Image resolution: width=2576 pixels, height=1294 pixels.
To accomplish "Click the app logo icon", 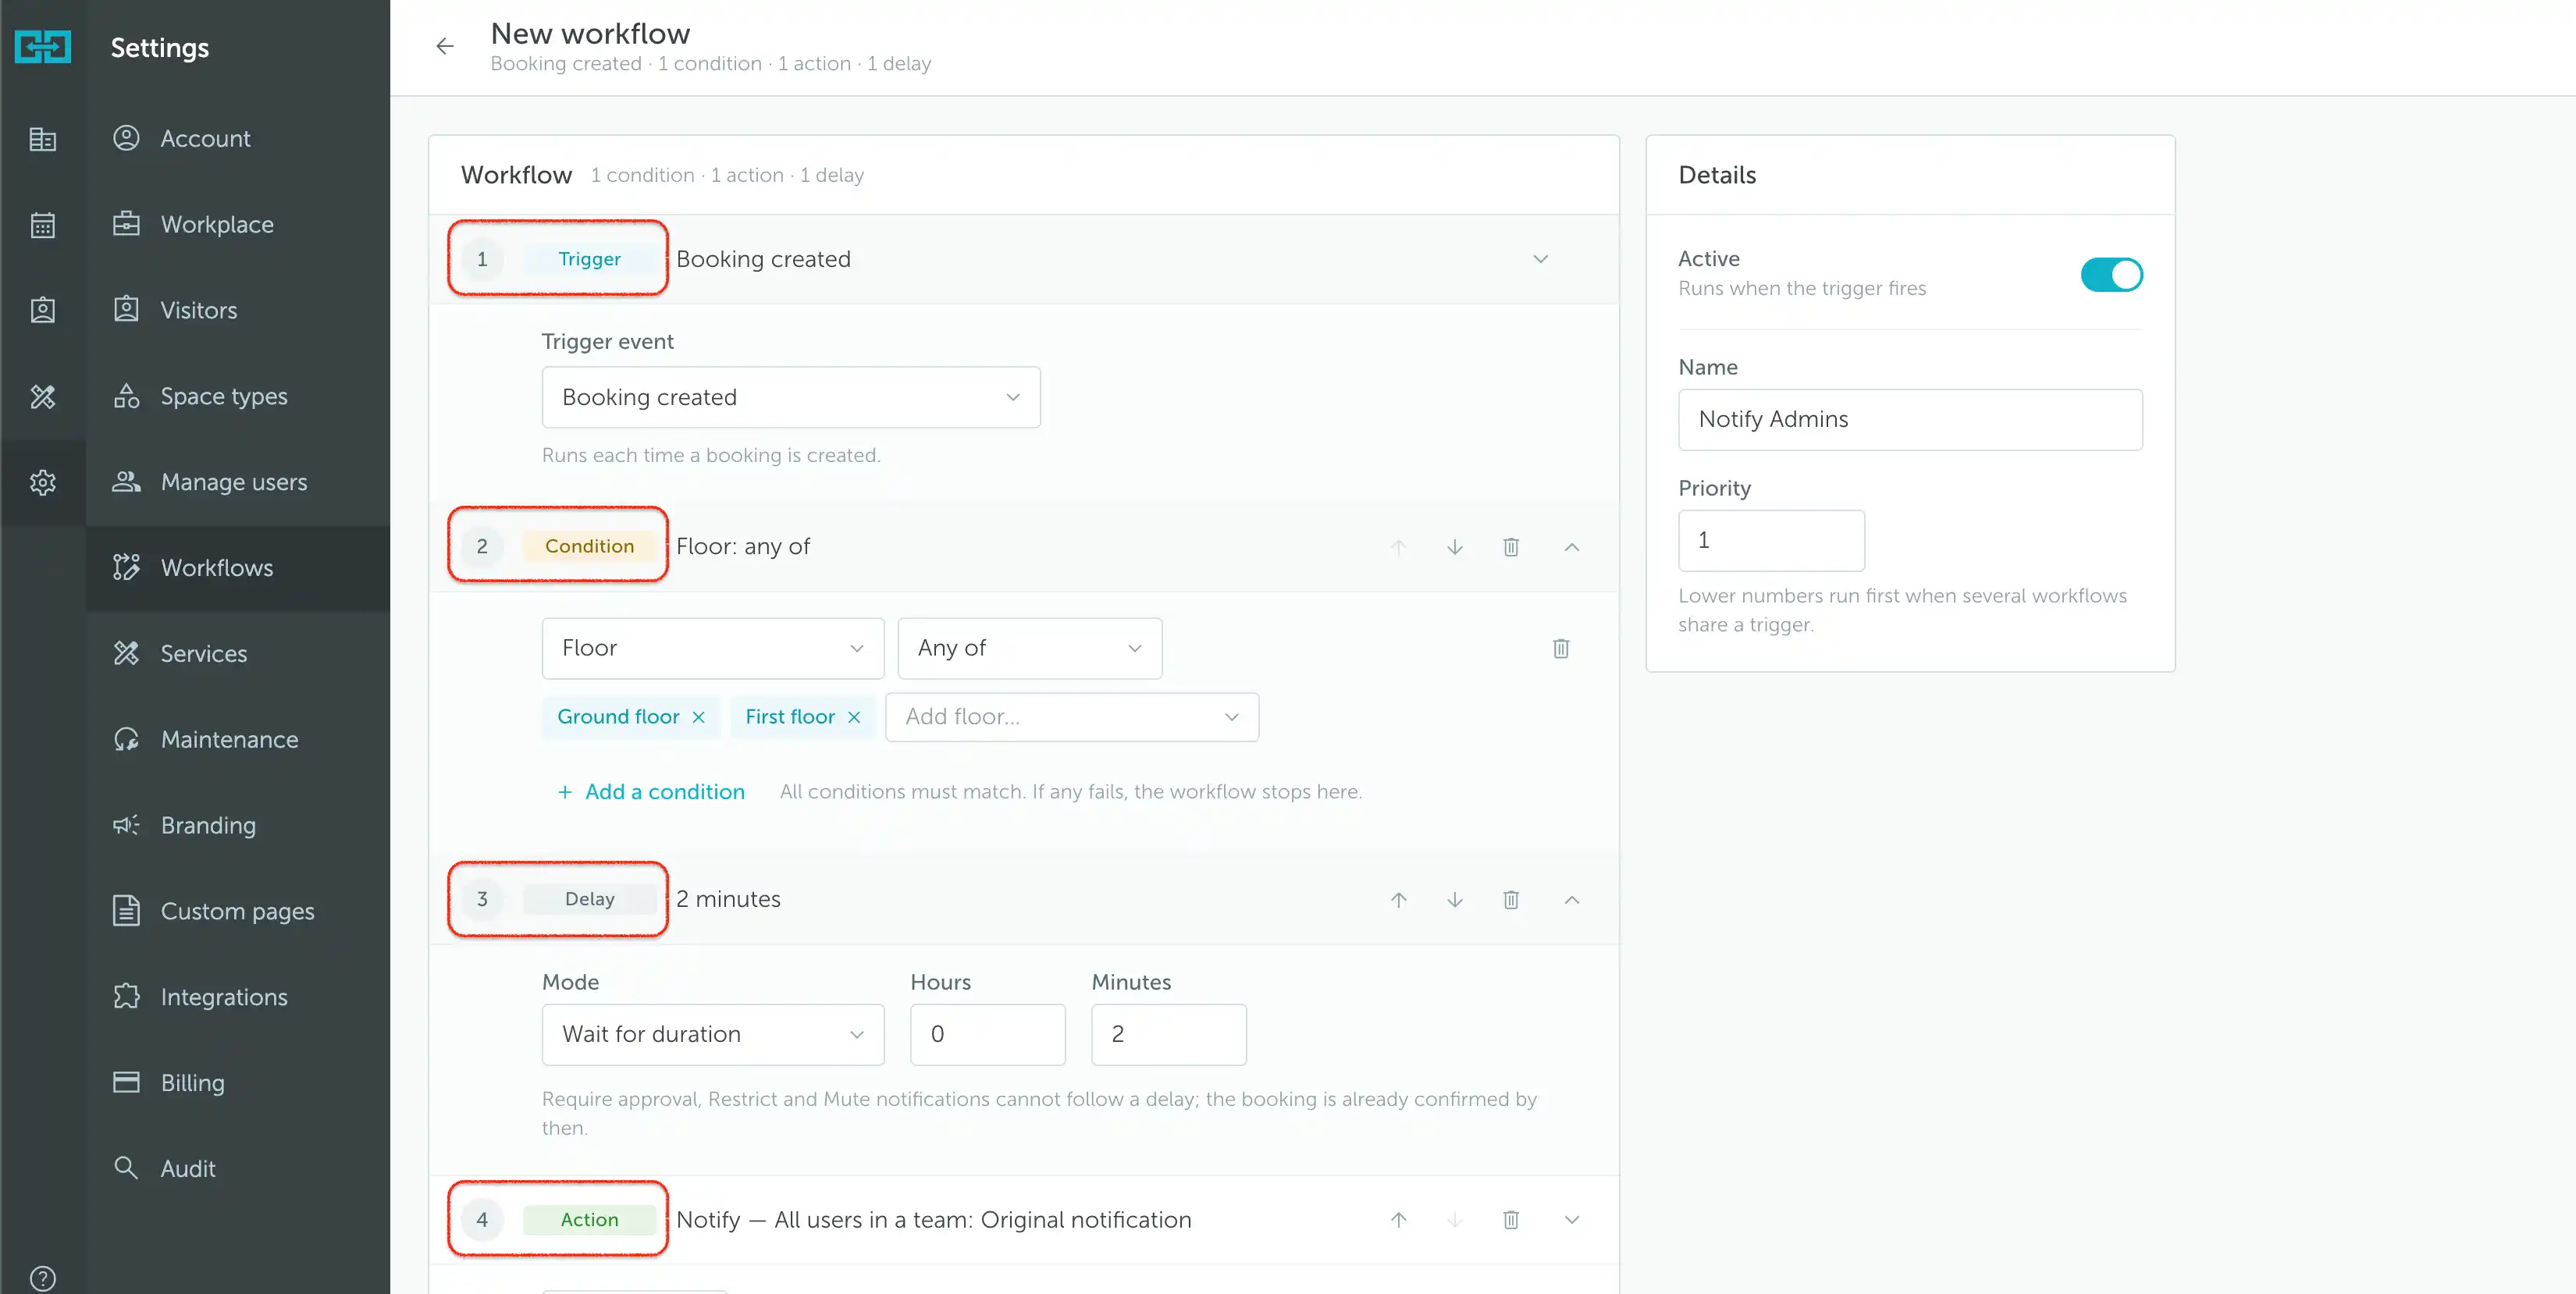I will [43, 47].
